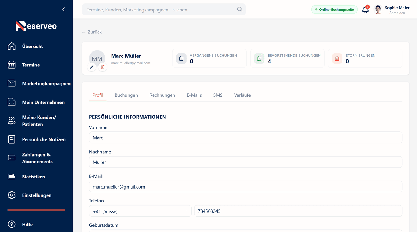Switch to the SMS tab
The width and height of the screenshot is (417, 232).
218,95
